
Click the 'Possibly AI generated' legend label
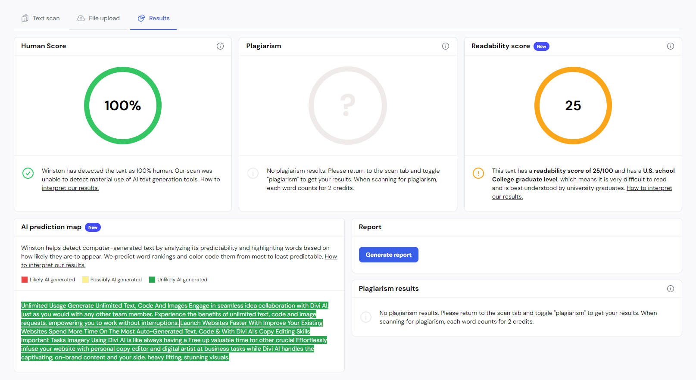click(x=116, y=280)
